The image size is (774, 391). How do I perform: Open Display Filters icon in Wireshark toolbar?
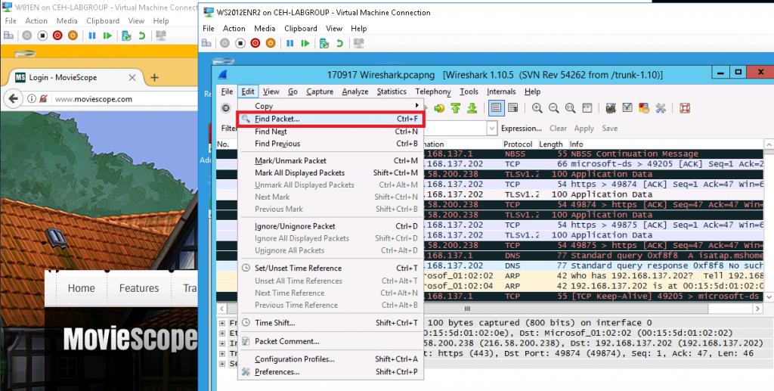(x=627, y=108)
